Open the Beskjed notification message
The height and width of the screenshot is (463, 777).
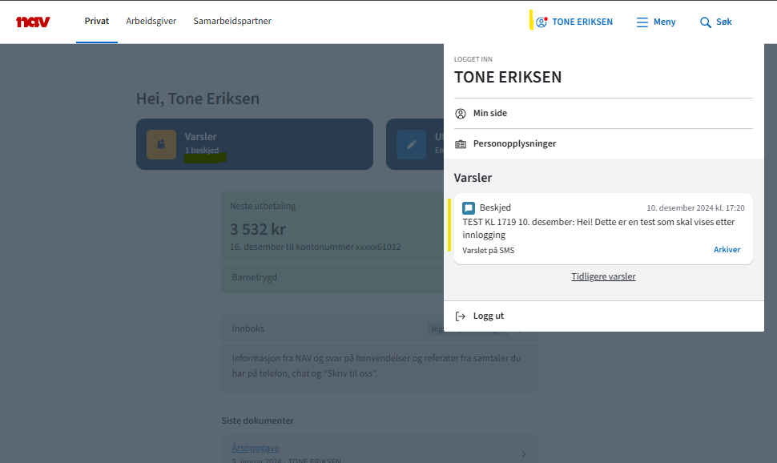(x=603, y=228)
